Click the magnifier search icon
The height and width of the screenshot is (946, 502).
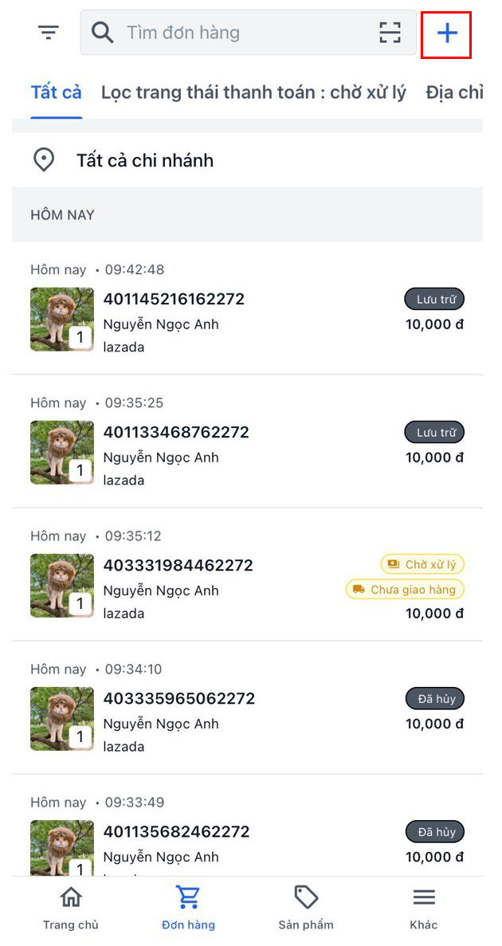[x=103, y=33]
